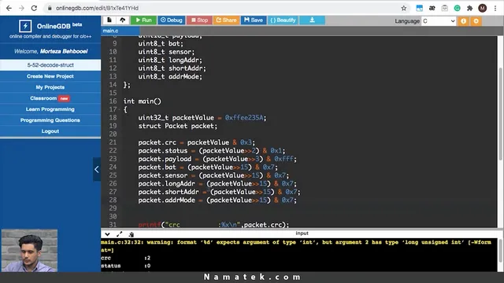The image size is (504, 283).
Task: Collapse the output panel chevron
Action: tap(107, 234)
